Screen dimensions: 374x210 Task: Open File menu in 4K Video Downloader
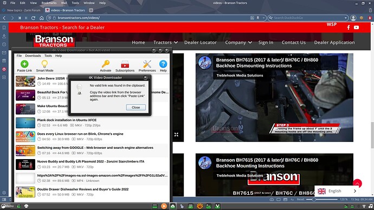[19, 56]
